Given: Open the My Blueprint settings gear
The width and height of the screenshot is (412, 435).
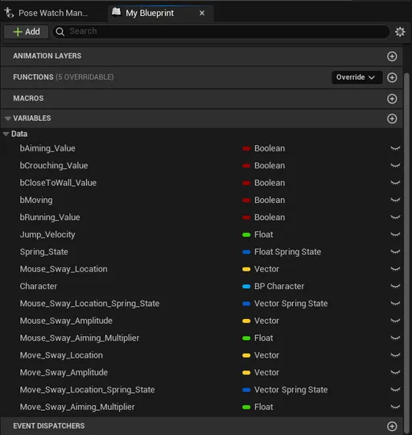Looking at the screenshot, I should tap(400, 31).
